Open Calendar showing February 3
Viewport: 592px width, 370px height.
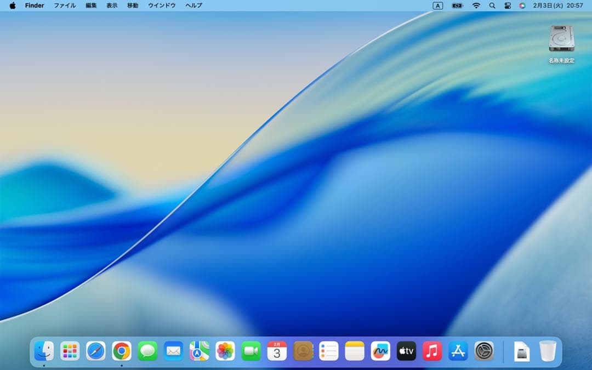pyautogui.click(x=277, y=351)
